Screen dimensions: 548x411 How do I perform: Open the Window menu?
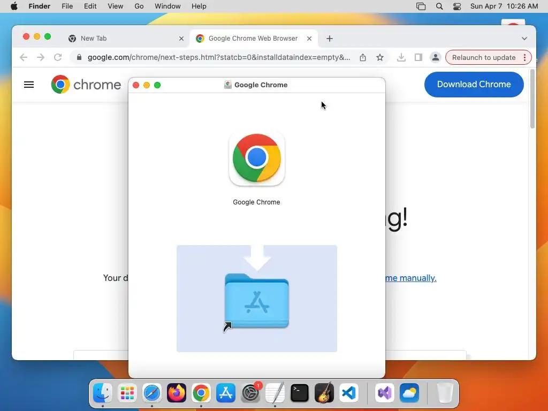[x=168, y=6]
